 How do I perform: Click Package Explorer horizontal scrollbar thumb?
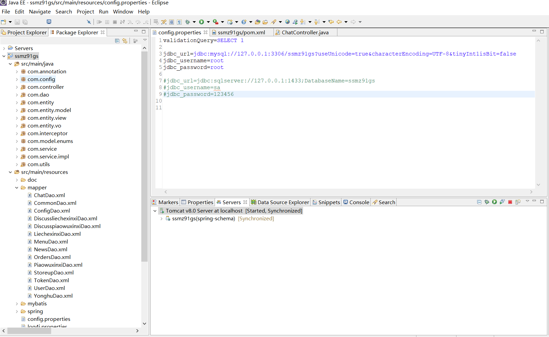coord(29,331)
